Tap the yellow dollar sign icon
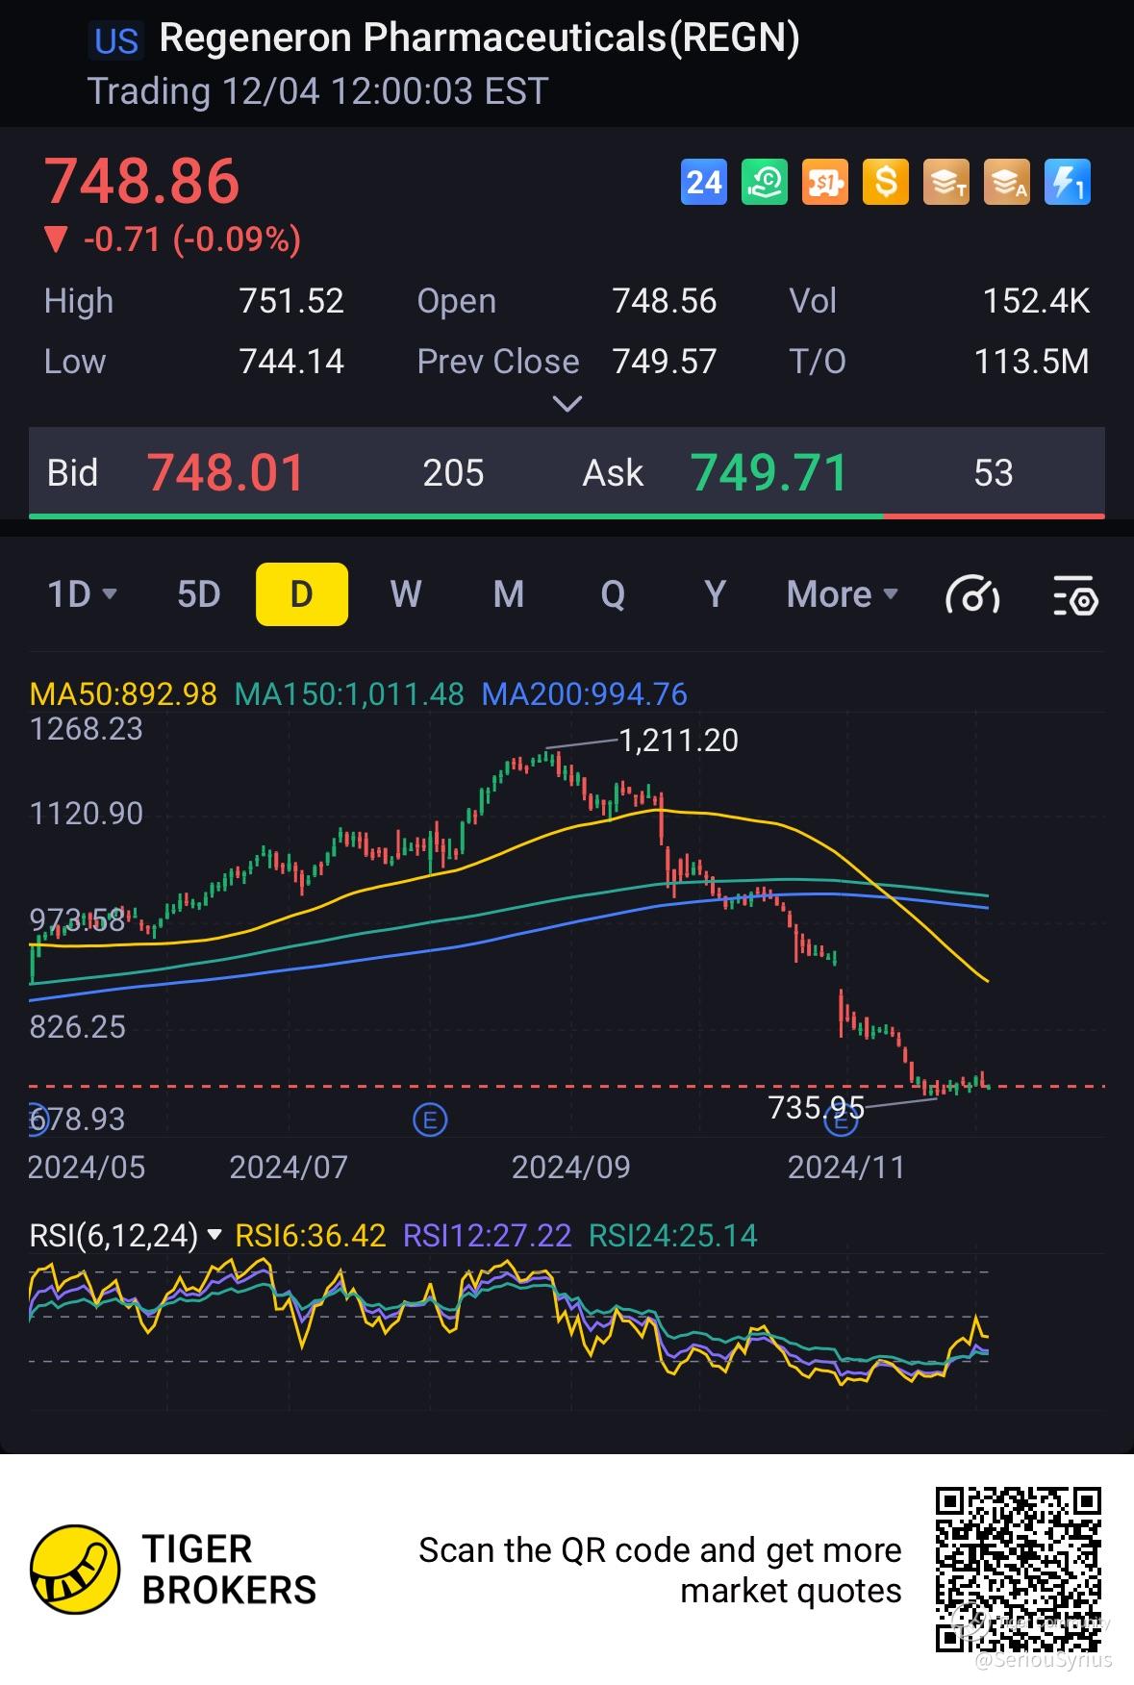1134x1685 pixels. tap(886, 182)
